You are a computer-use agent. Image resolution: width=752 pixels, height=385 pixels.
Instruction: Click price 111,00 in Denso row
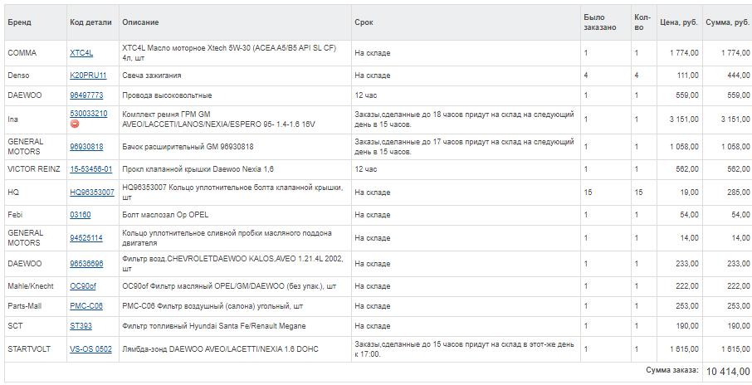click(688, 76)
